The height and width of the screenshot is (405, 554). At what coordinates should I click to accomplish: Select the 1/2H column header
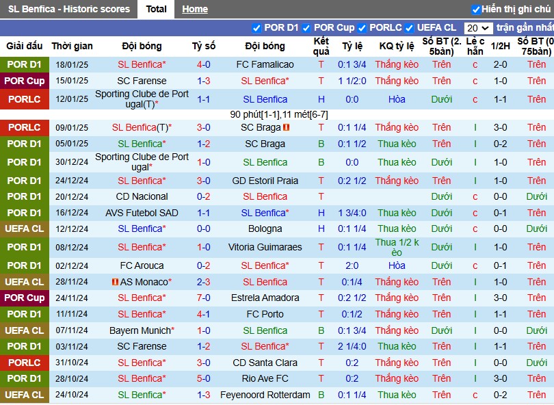500,46
